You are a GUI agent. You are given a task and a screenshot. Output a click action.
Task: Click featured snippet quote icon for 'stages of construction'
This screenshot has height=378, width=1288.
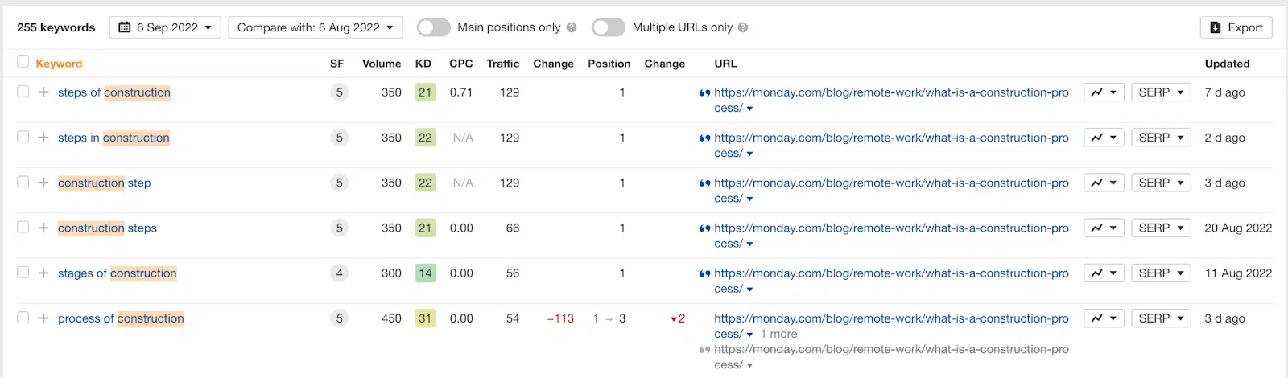pos(704,274)
